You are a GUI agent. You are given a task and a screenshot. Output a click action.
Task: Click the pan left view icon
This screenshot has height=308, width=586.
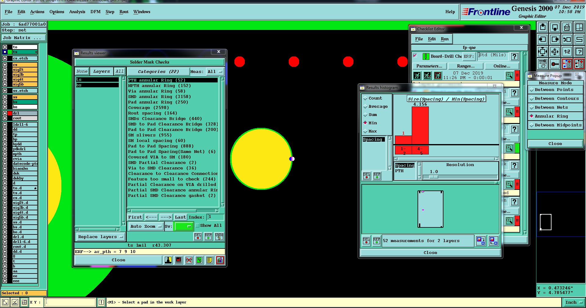(x=543, y=39)
